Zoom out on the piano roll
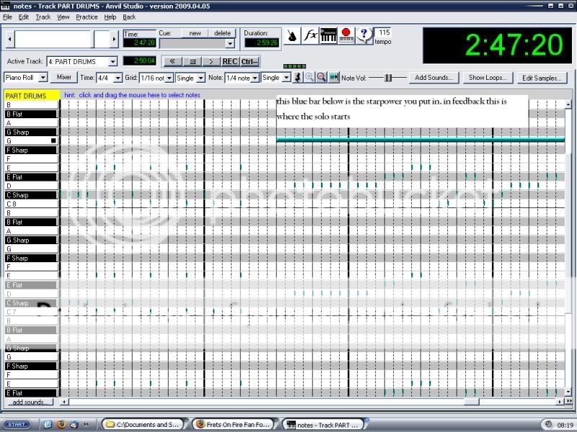 [x=321, y=78]
